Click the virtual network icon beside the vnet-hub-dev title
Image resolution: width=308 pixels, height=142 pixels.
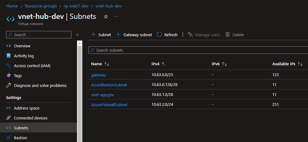[11, 19]
